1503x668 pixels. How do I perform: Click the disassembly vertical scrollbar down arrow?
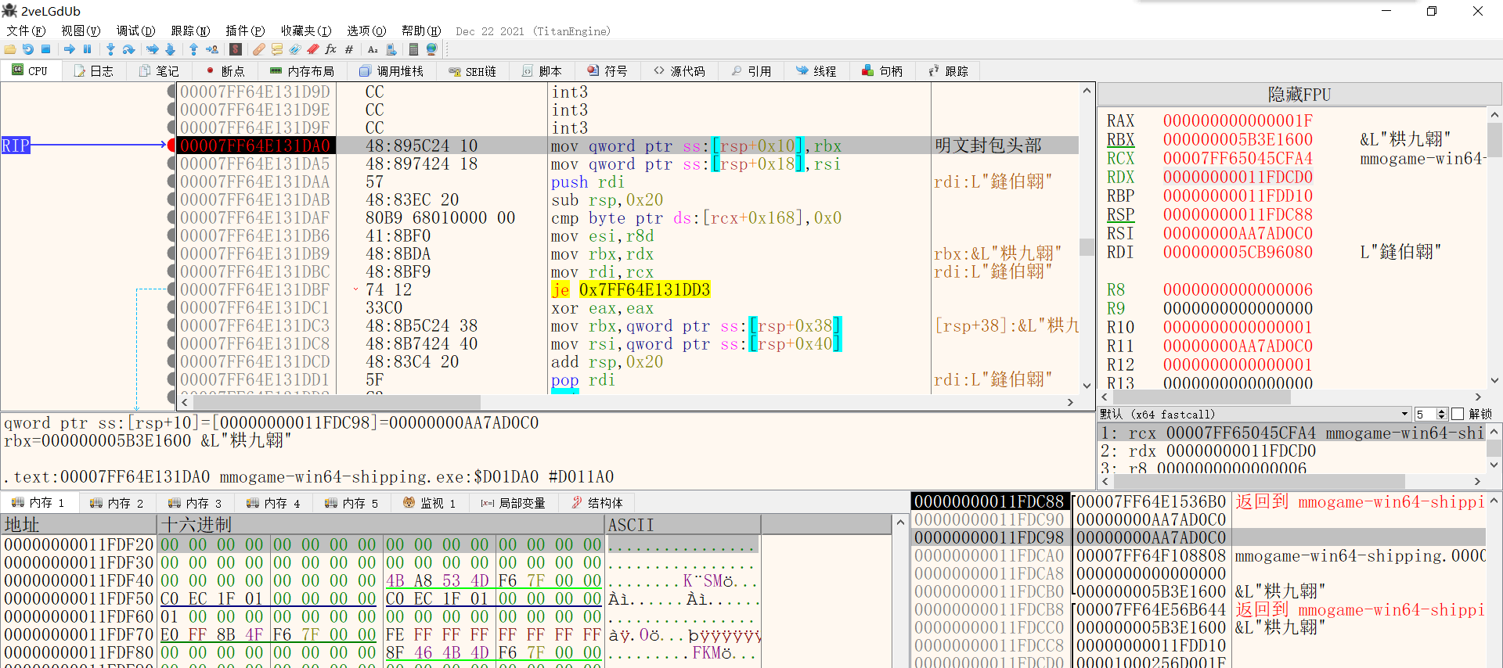click(1087, 386)
